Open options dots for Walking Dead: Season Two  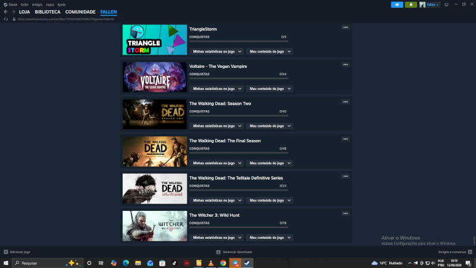pyautogui.click(x=346, y=102)
